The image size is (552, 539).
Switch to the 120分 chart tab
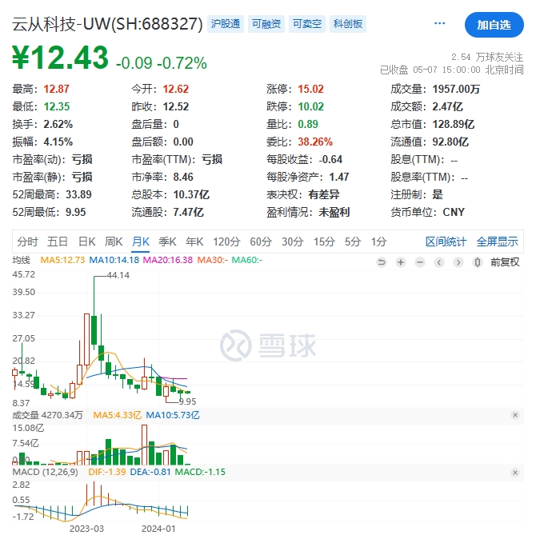click(x=226, y=242)
